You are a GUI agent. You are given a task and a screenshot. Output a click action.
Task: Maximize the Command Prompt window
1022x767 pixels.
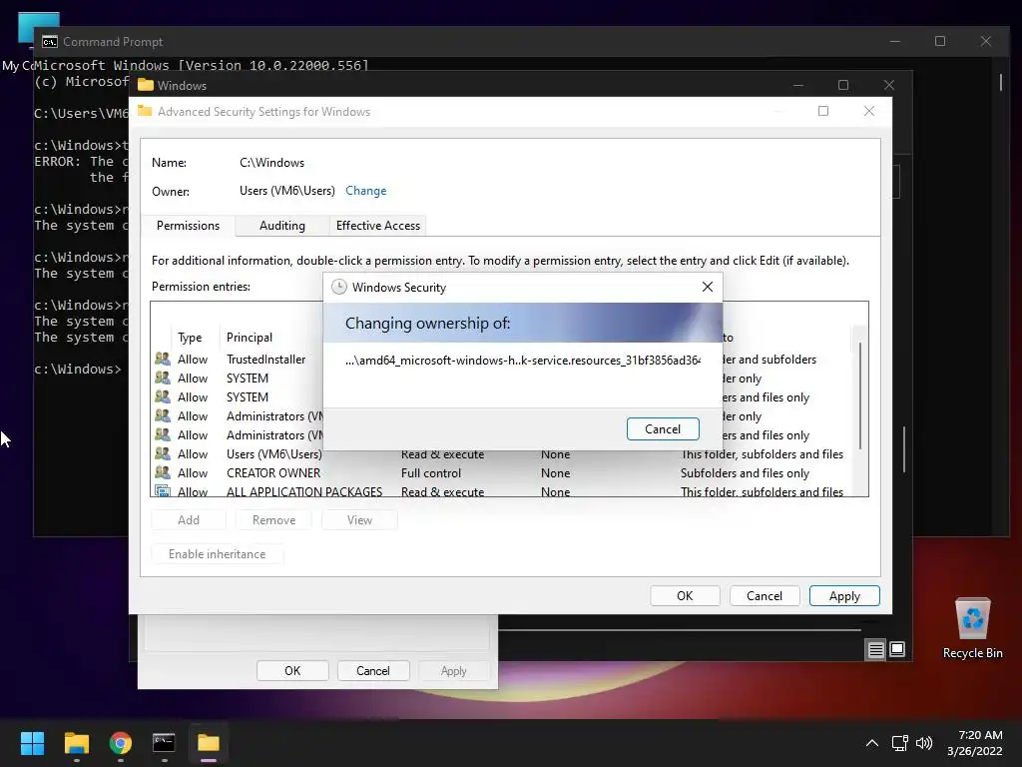(940, 41)
